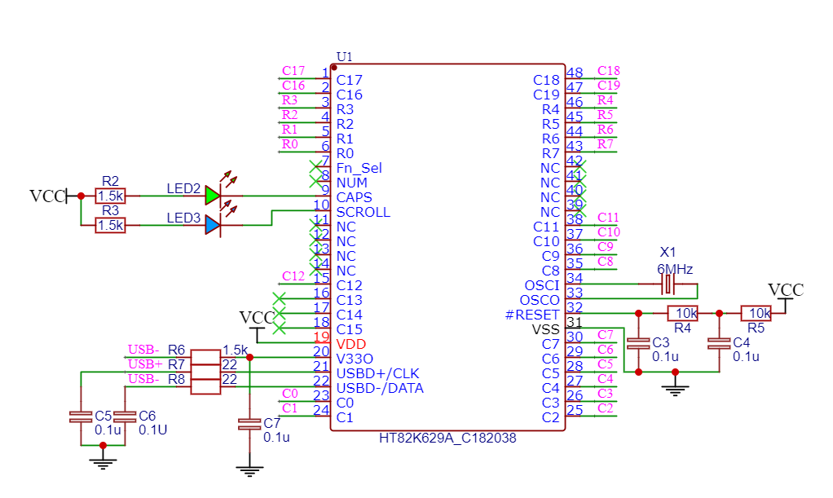The height and width of the screenshot is (498, 833).
Task: Click the C7 designator text
Action: (272, 423)
